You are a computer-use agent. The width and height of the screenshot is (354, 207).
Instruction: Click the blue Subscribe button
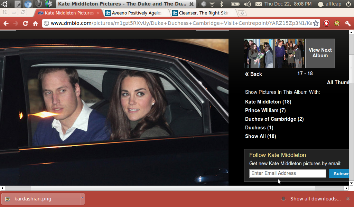point(339,174)
